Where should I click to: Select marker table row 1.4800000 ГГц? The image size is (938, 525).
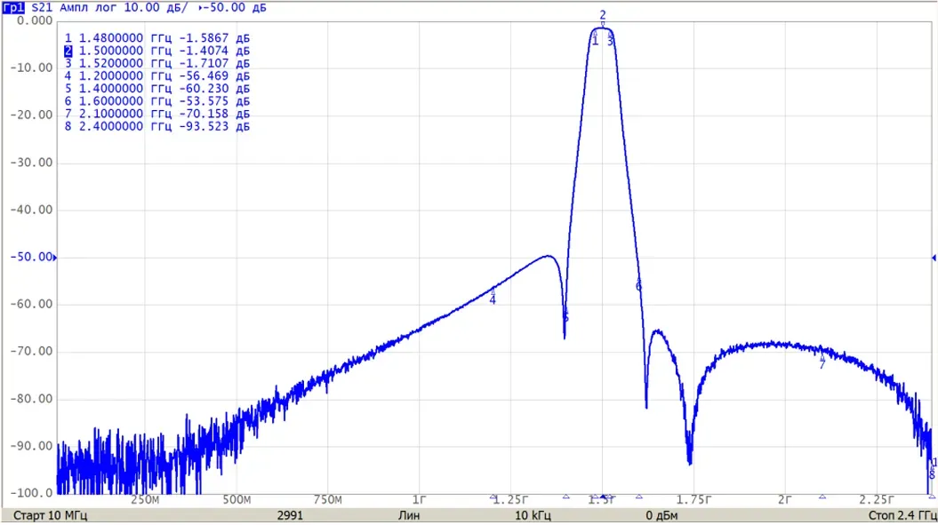pos(156,38)
